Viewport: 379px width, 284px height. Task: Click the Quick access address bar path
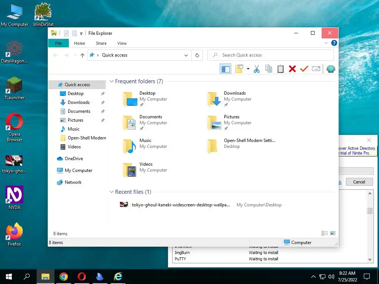point(115,55)
